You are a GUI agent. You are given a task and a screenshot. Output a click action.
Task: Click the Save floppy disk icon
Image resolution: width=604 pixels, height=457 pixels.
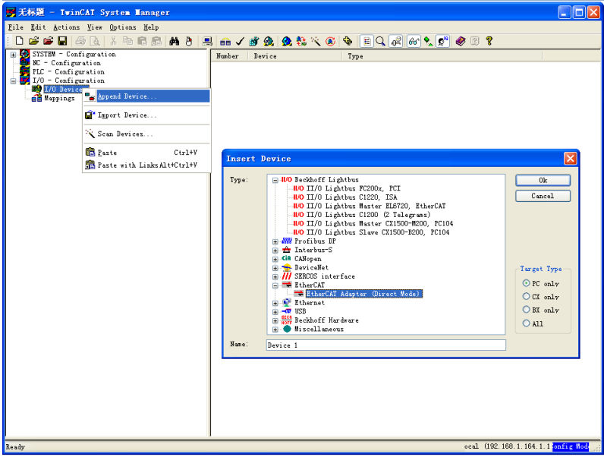point(62,41)
